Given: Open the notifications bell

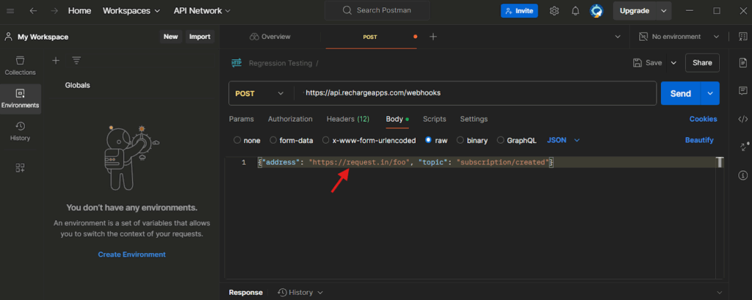Looking at the screenshot, I should pyautogui.click(x=576, y=10).
